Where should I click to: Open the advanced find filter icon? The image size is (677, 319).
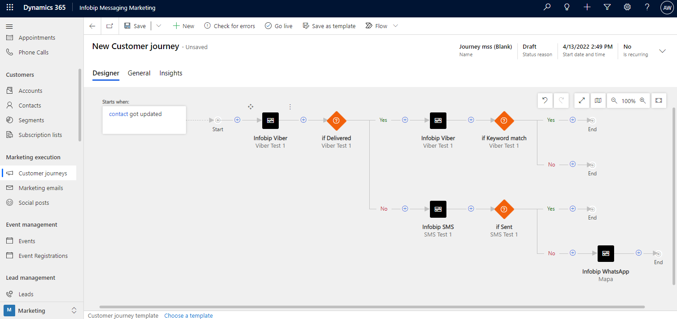[x=607, y=7]
